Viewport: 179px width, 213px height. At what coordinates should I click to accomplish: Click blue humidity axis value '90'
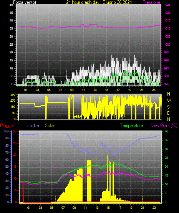7,138
